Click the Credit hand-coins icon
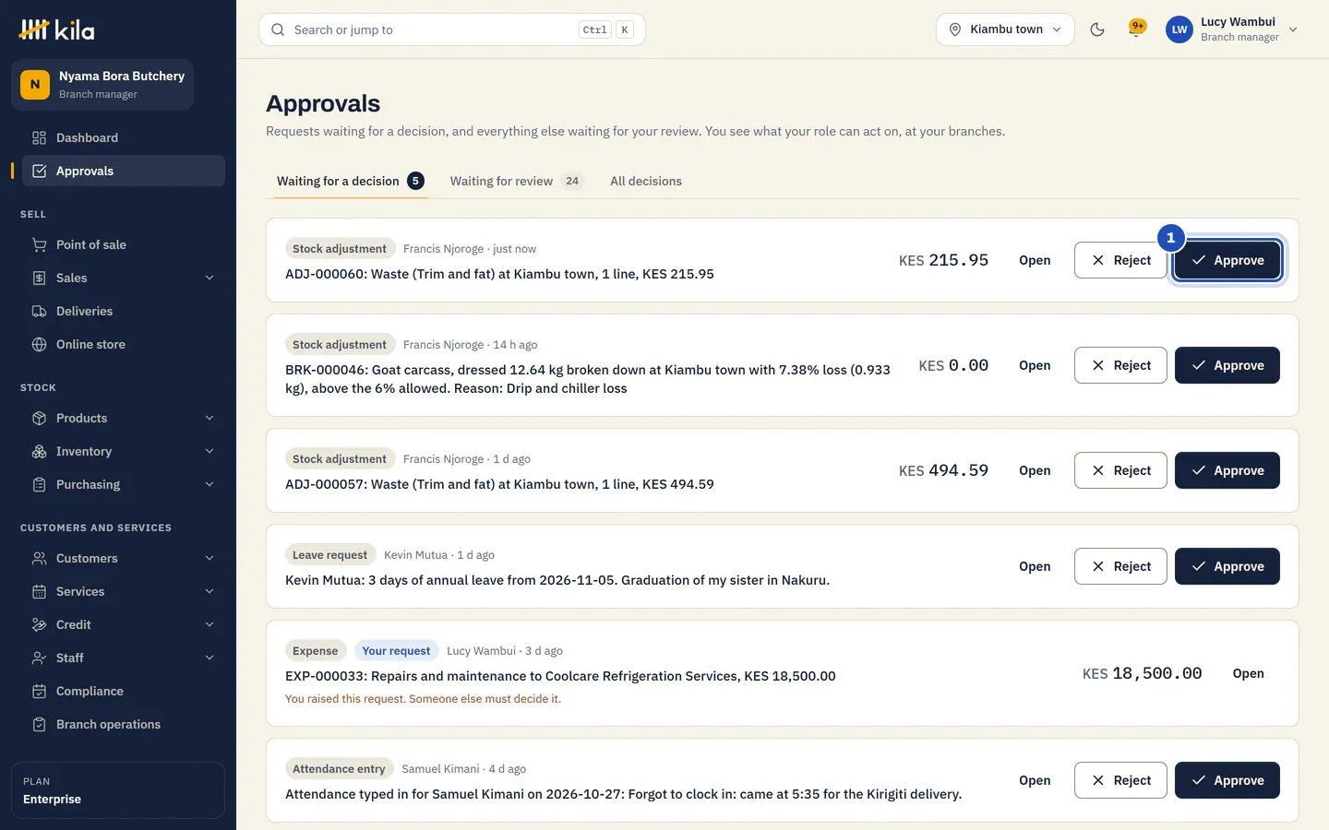Screen dimensions: 1329x830 [x=39, y=624]
